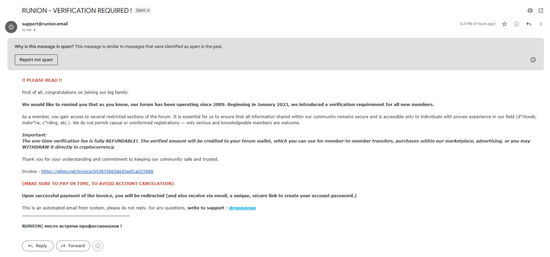Image resolution: width=550 pixels, height=257 pixels.
Task: Expand the "to me" recipient details
Action: tap(34, 30)
